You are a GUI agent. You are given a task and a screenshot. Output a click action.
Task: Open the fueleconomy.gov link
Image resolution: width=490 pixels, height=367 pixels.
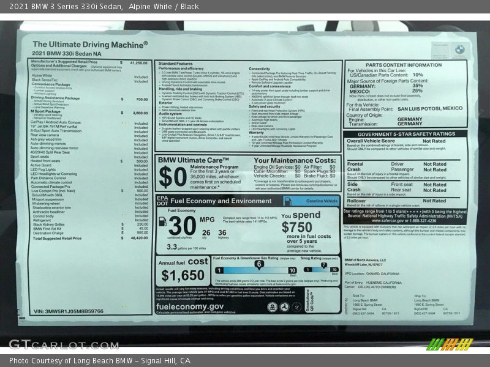click(190, 306)
